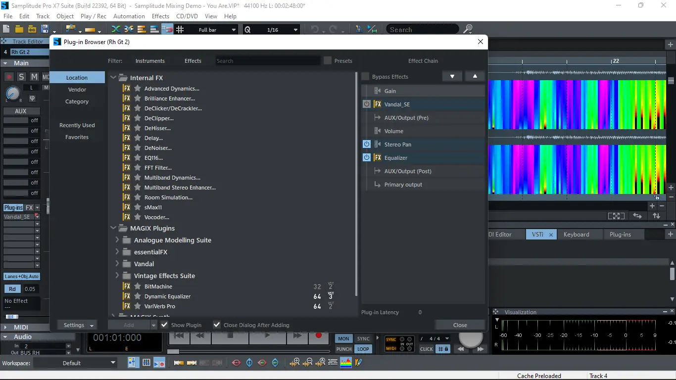This screenshot has width=676, height=380.
Task: Click the swap arrows icon below the waveform
Action: (637, 216)
